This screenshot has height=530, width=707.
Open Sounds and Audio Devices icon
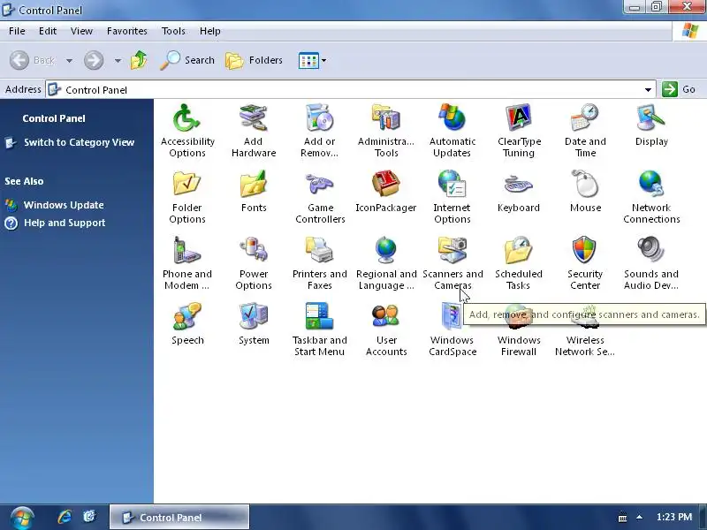(x=651, y=250)
